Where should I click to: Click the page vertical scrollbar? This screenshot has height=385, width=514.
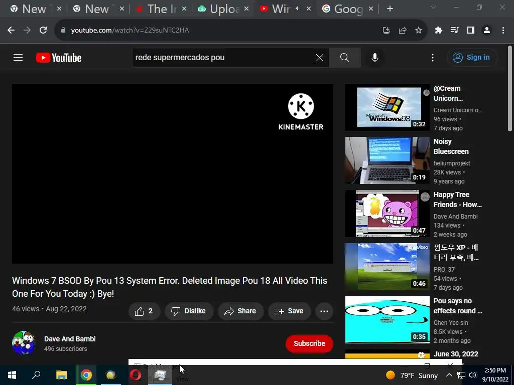click(510, 88)
